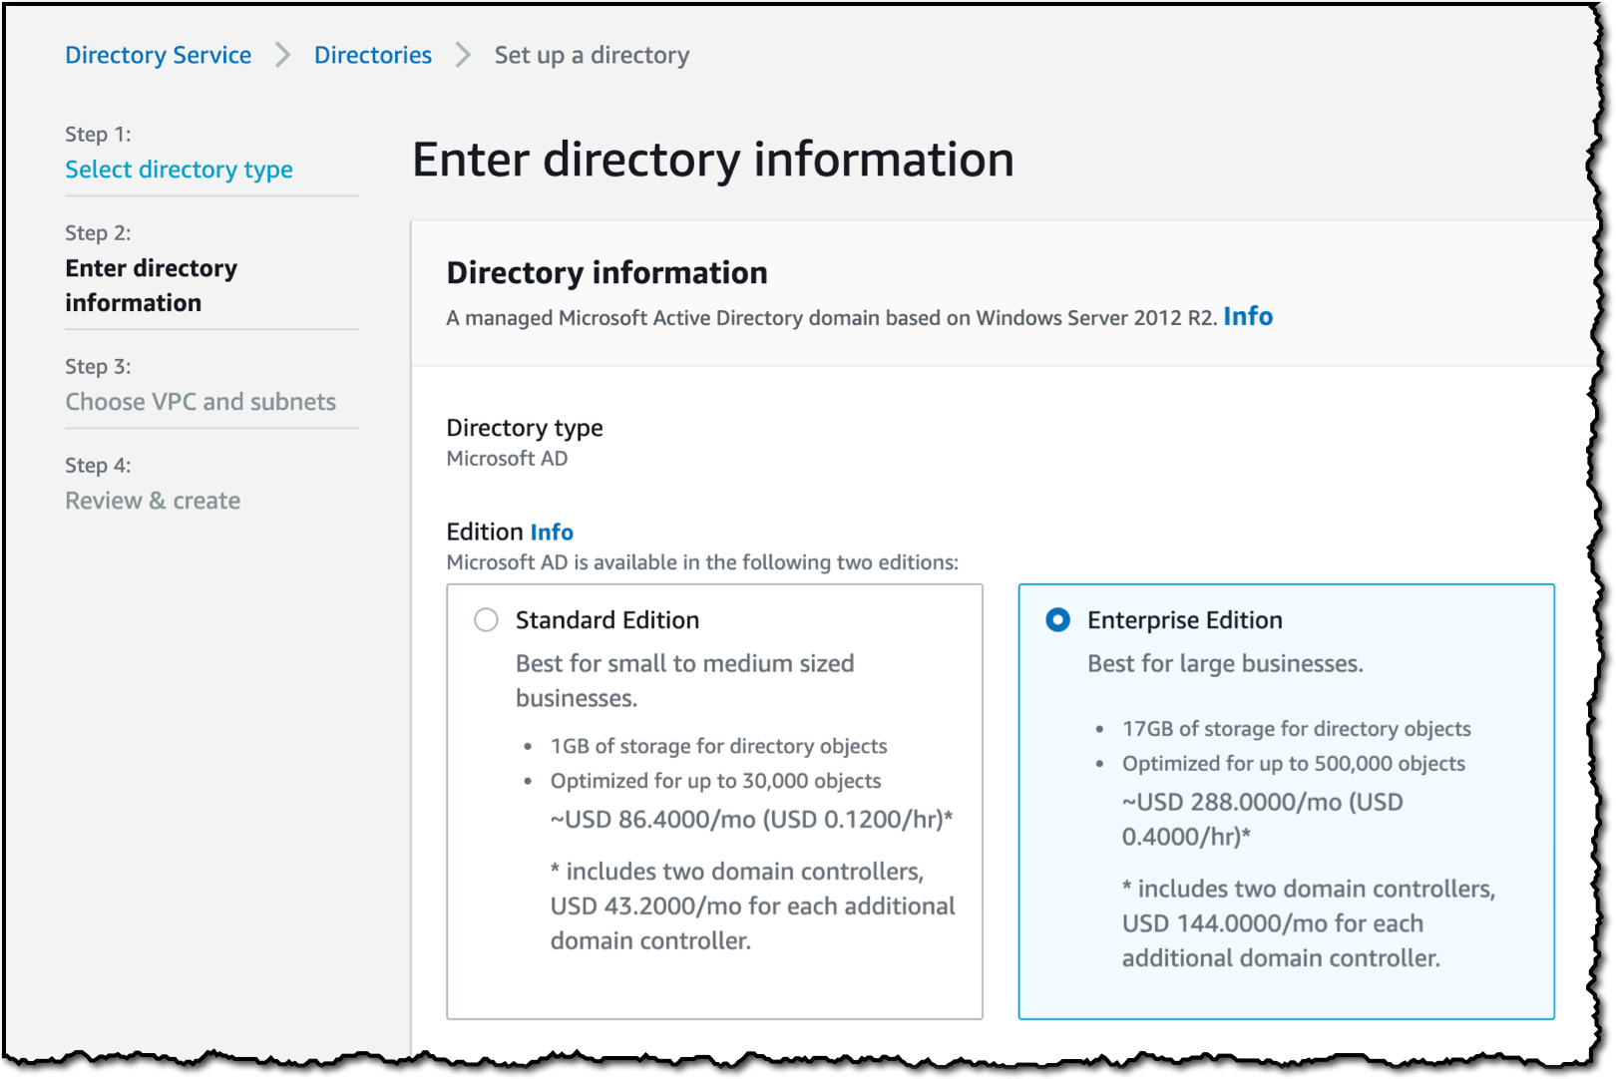Open the Info link beside Edition
The height and width of the screenshot is (1079, 1616).
552,532
